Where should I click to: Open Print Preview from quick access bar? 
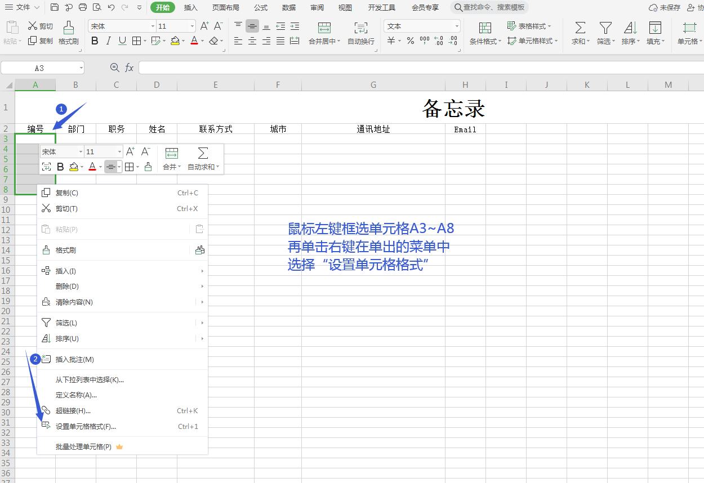pos(97,7)
